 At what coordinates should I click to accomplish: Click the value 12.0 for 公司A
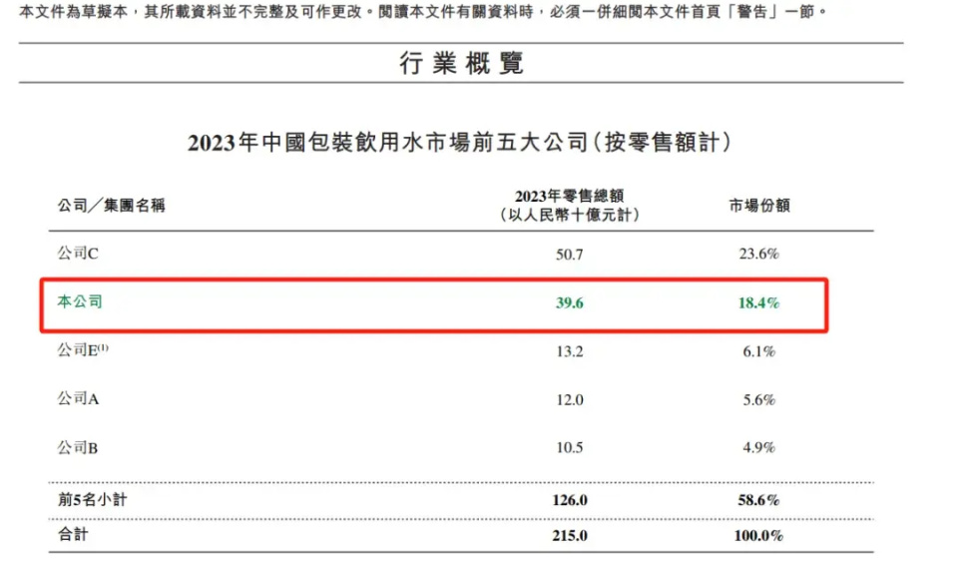570,400
